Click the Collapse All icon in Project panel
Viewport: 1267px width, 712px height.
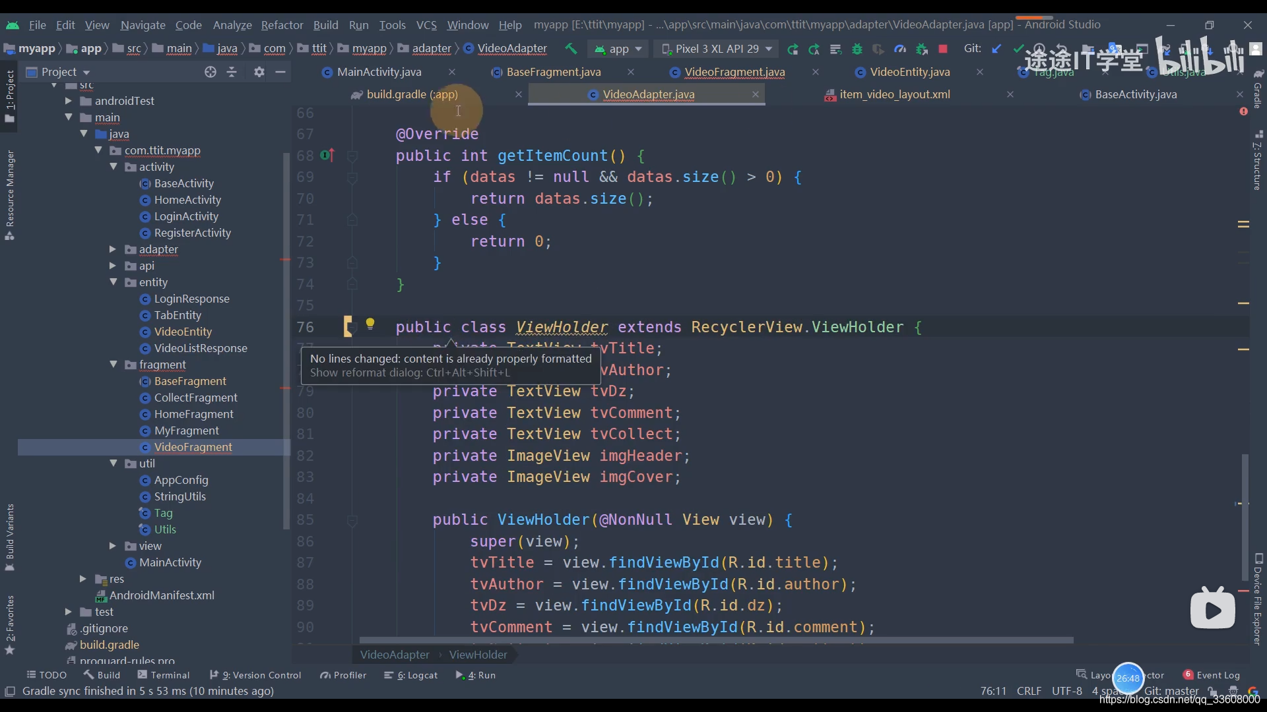232,72
